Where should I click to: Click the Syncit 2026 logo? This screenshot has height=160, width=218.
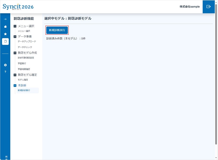18,7
